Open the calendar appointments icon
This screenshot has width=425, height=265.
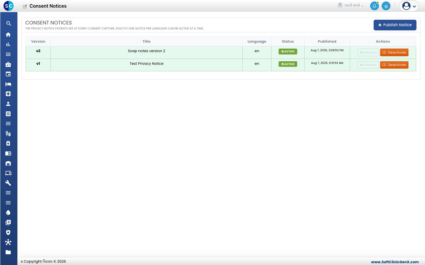8,74
